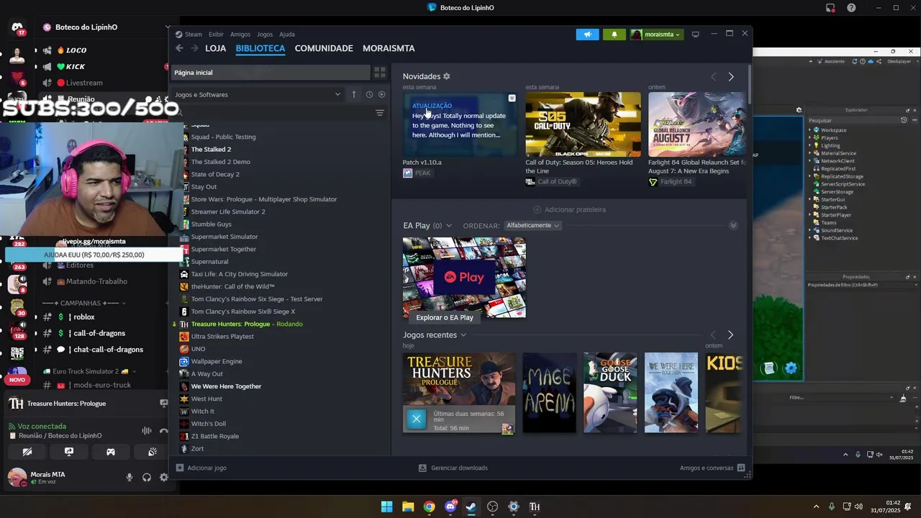Open Chrome from the taskbar
The image size is (921, 518).
coord(429,506)
